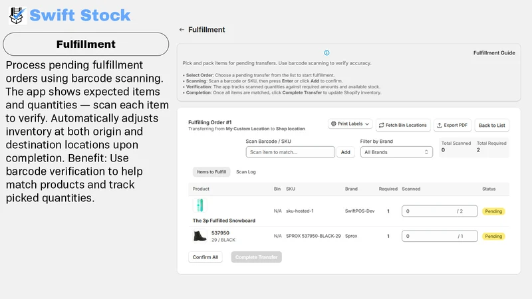Click the Required column header
Image resolution: width=532 pixels, height=299 pixels.
point(388,189)
